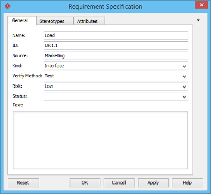211x194 pixels.
Task: Click the ID field with UR1.1
Action: (116, 45)
